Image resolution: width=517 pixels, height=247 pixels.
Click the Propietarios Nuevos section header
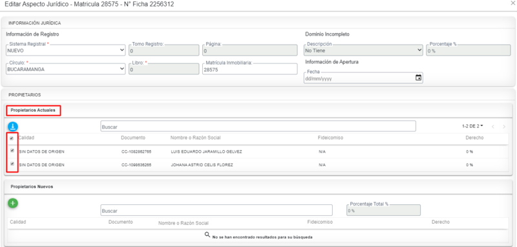coord(32,186)
